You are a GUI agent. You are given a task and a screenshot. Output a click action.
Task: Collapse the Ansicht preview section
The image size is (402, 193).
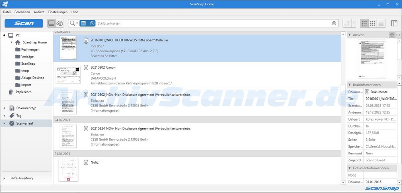(350, 35)
